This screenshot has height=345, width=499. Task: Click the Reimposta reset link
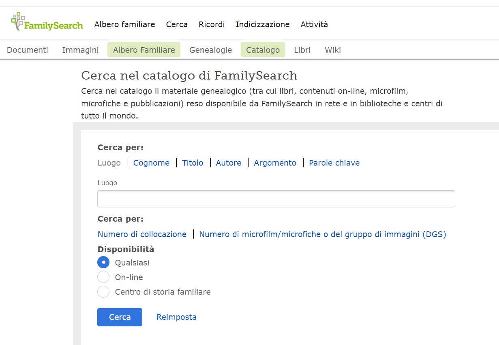point(176,317)
